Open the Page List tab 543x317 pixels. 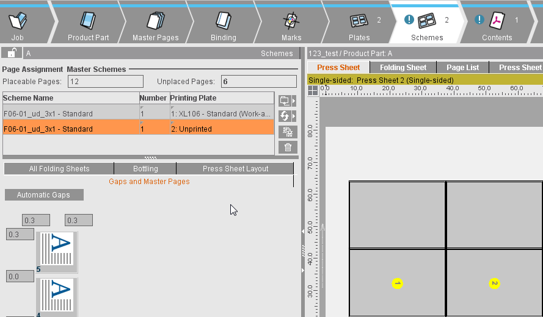(x=462, y=67)
